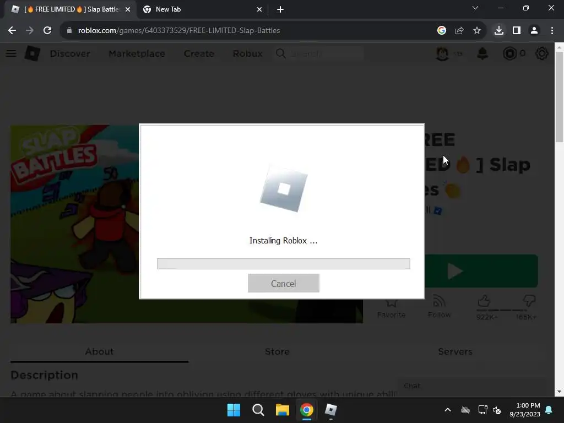Bookmark this tab with star icon

(x=477, y=31)
